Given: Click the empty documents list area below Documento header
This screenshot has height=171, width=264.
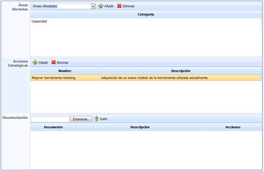Looking at the screenshot, I should (x=146, y=150).
